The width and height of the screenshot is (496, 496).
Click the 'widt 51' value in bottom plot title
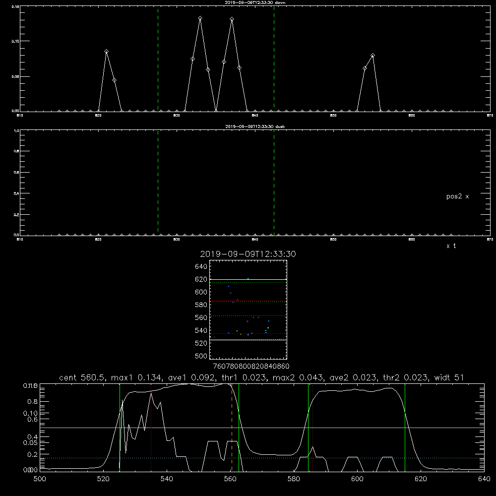pos(449,377)
